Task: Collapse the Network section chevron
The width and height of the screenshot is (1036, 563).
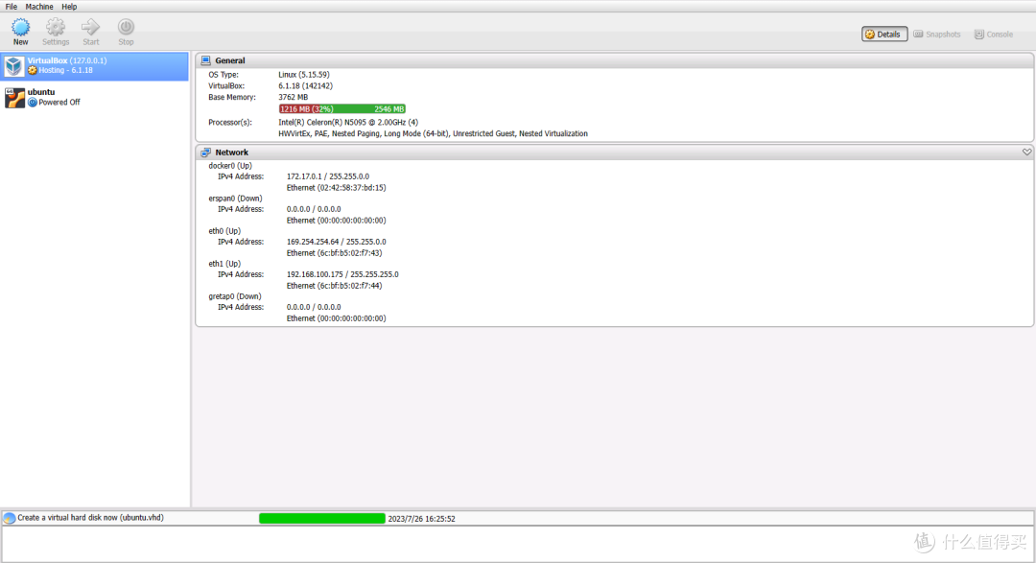Action: tap(1026, 152)
